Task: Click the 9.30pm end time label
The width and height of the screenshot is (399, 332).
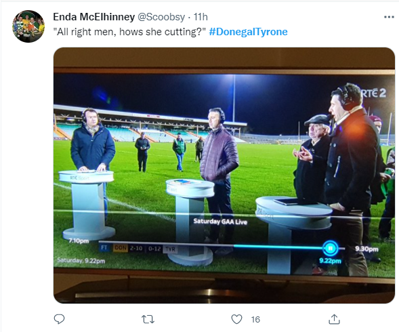Action: pos(366,249)
